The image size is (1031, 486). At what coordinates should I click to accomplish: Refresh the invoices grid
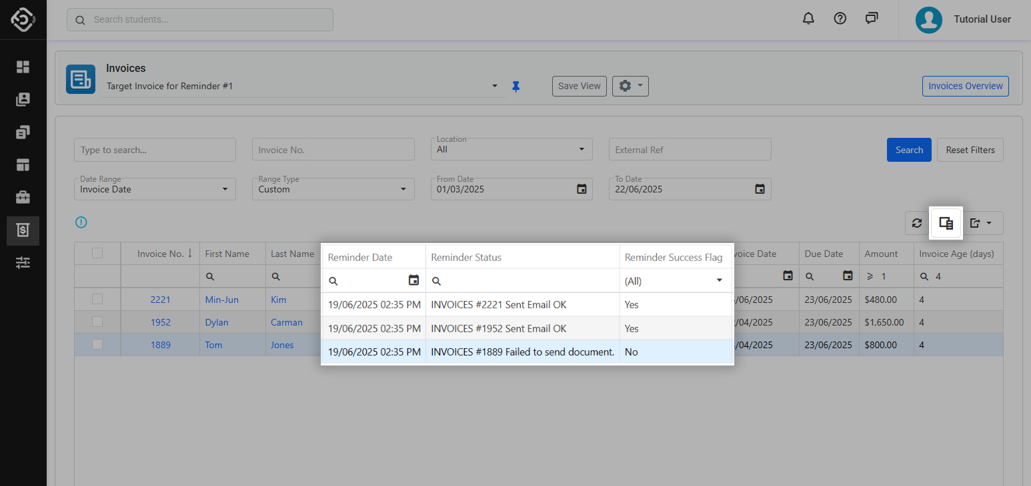click(x=917, y=223)
